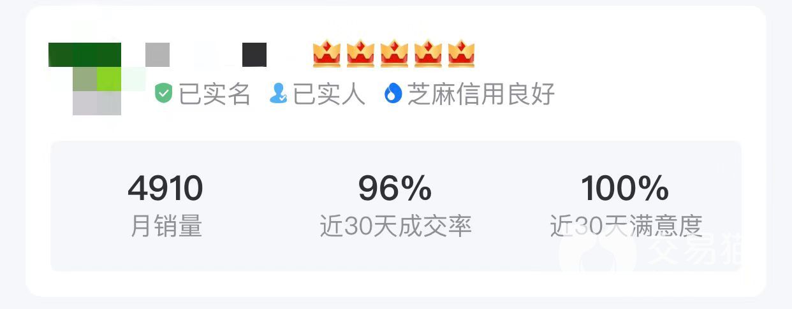
Task: Tap the 100% satisfaction value
Action: [625, 189]
